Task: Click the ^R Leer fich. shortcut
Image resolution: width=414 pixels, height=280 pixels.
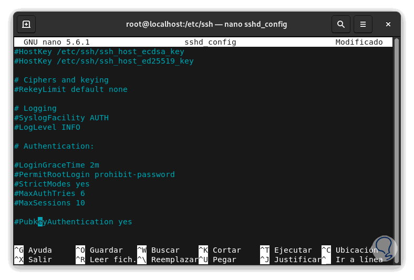Action: pos(106,260)
